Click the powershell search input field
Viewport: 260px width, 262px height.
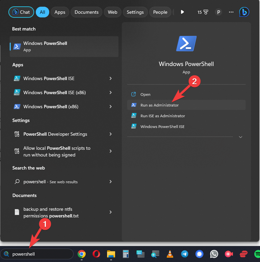40,254
